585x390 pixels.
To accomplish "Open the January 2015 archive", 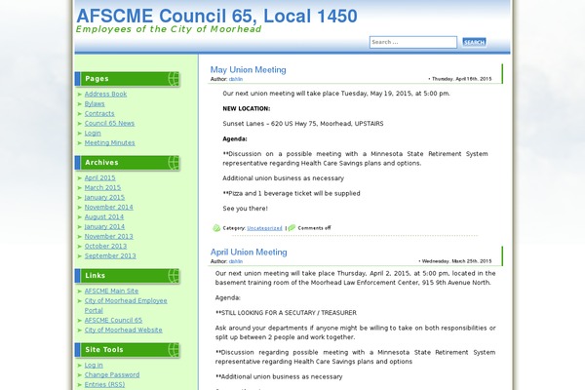I will [104, 197].
